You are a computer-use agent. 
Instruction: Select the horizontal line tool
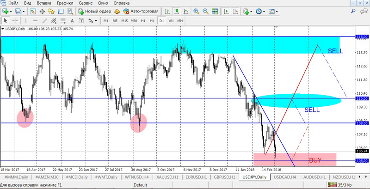(x=35, y=21)
